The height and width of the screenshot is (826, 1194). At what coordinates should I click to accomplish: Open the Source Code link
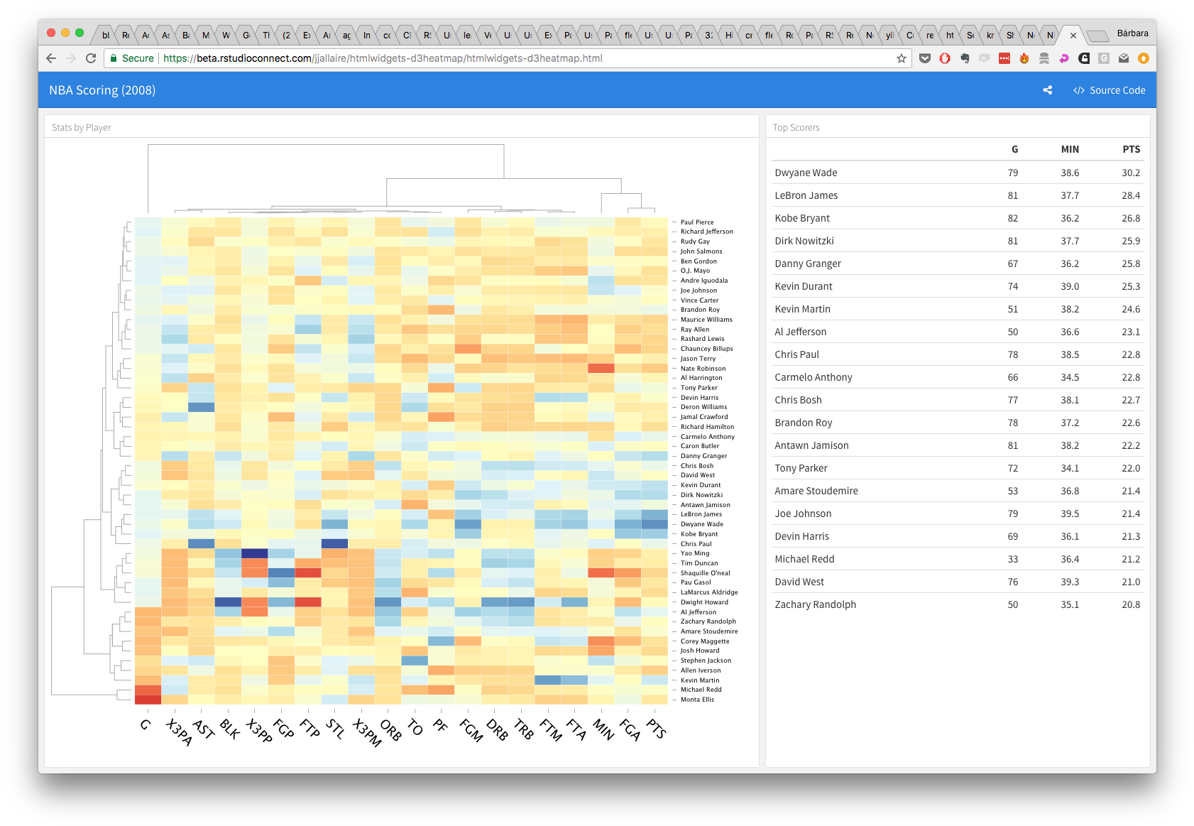pos(1110,90)
